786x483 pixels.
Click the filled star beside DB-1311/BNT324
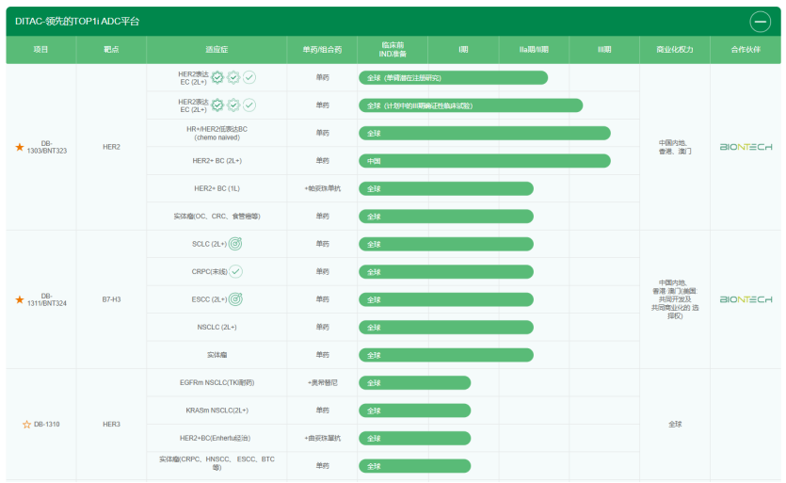point(20,299)
